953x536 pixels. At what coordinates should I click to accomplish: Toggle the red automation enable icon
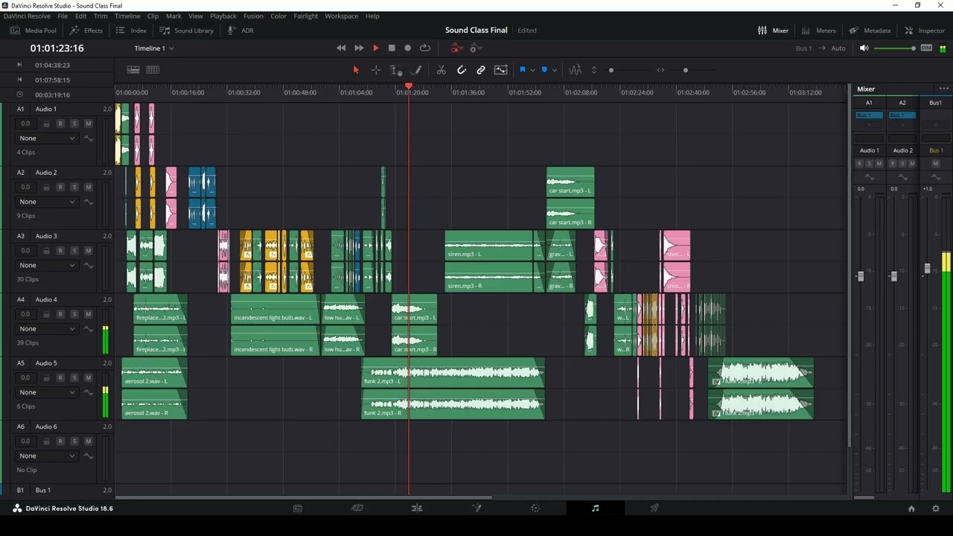[x=456, y=48]
